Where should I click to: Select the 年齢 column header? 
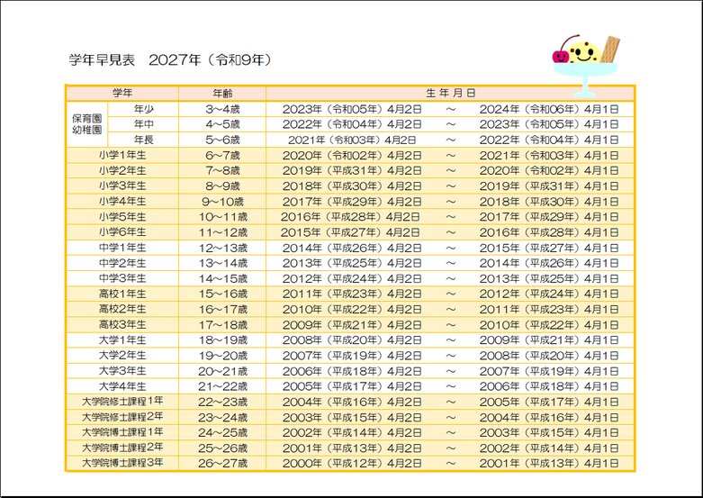click(x=222, y=93)
